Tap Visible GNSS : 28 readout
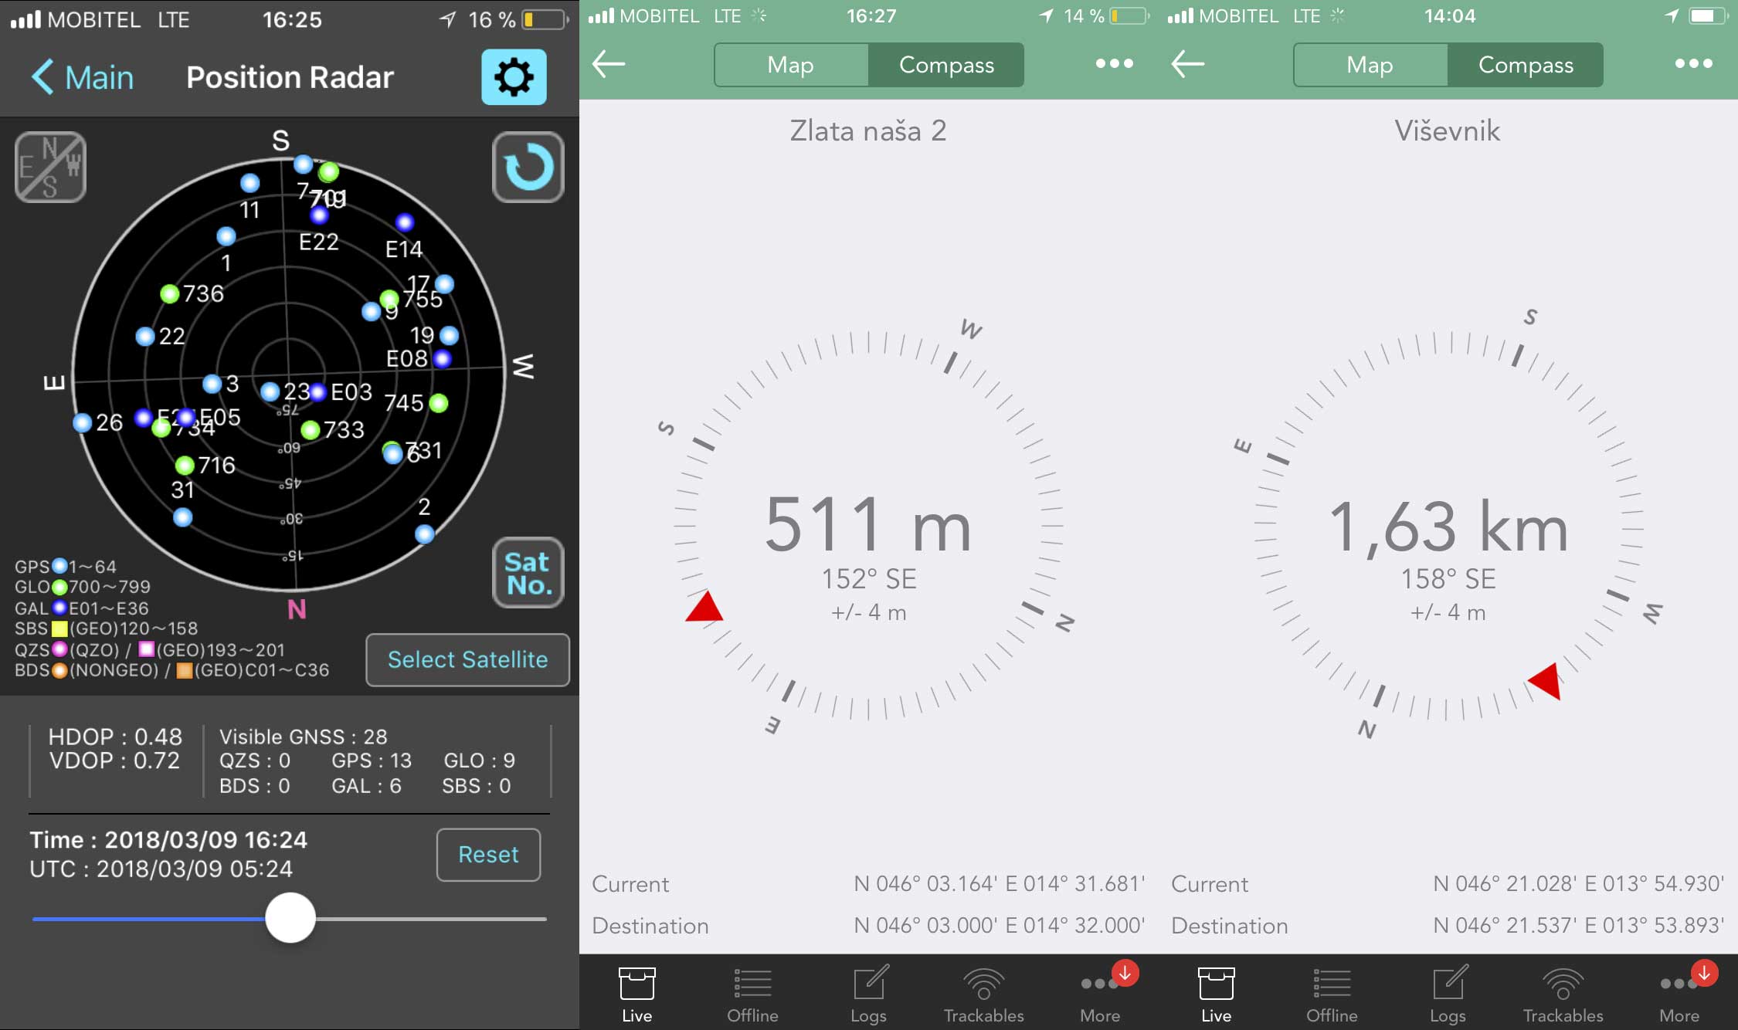 coord(303,737)
